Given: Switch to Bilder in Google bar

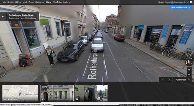Looking at the screenshot, I should tap(18, 2).
